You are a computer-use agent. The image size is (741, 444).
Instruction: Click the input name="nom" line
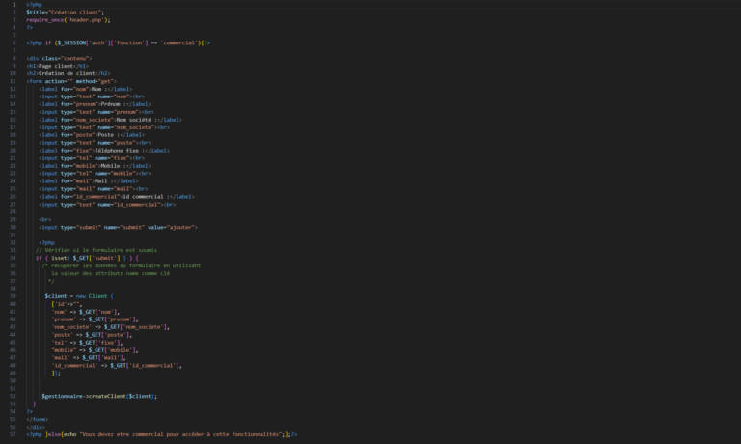coord(92,97)
